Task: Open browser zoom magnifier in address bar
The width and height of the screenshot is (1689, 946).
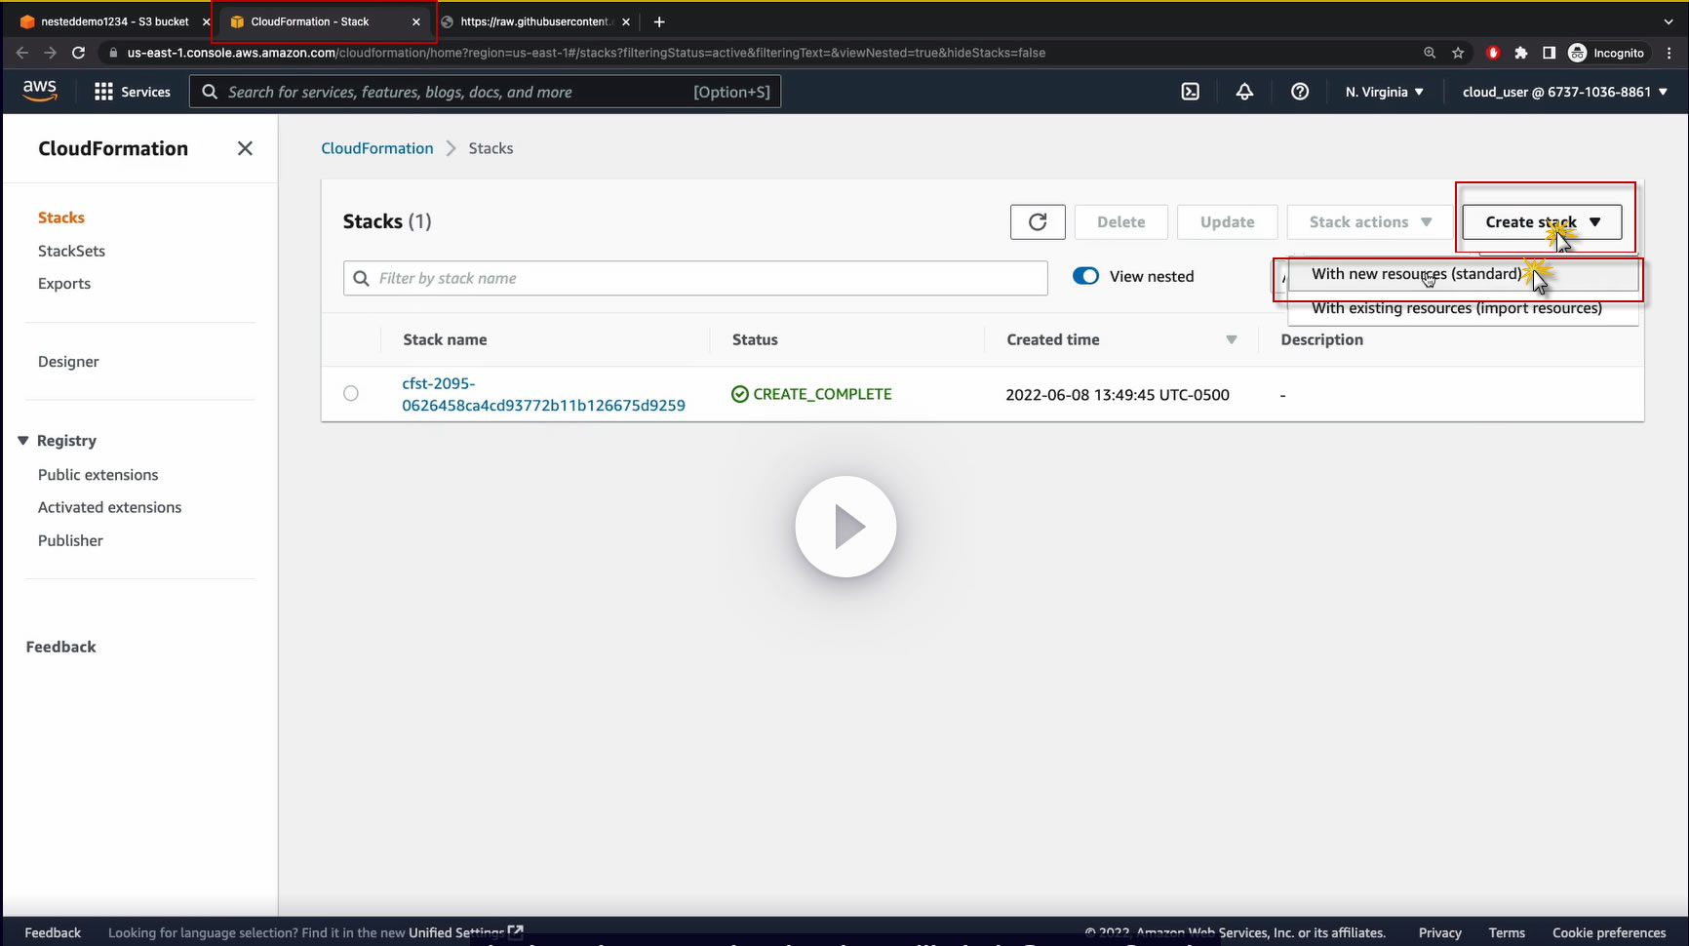Action: tap(1430, 53)
